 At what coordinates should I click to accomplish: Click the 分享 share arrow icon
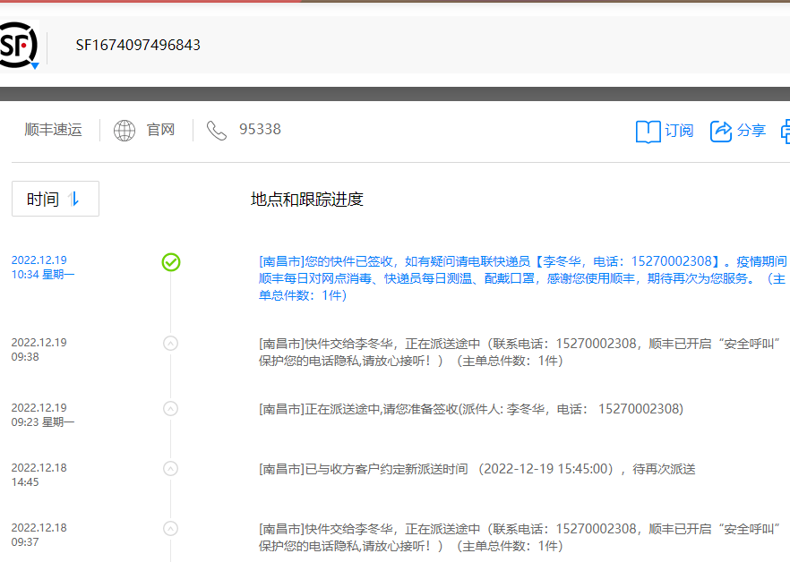pos(721,132)
